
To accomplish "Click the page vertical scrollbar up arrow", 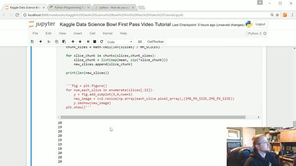I will tap(294, 48).
